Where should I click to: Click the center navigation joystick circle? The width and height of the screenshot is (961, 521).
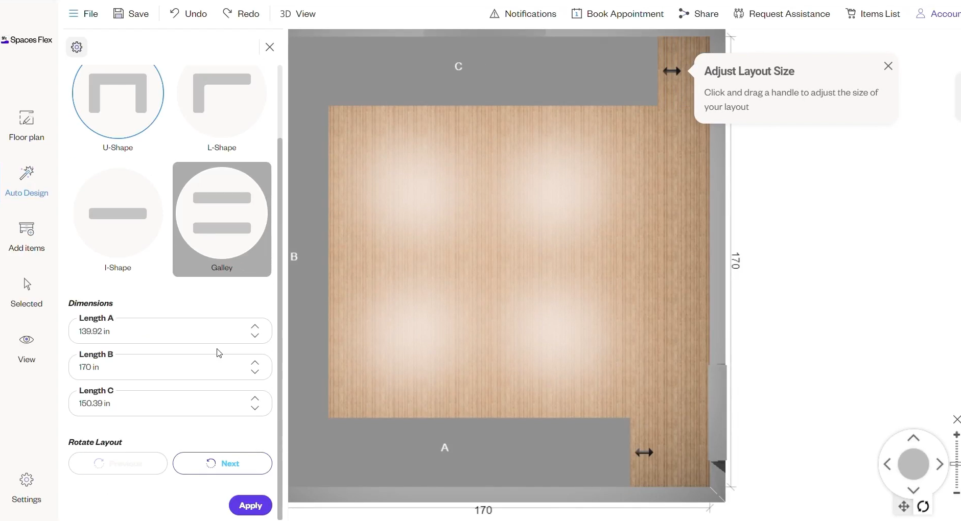point(913,464)
